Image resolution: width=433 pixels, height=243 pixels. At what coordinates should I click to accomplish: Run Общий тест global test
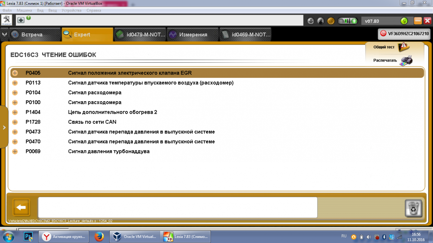(x=403, y=47)
